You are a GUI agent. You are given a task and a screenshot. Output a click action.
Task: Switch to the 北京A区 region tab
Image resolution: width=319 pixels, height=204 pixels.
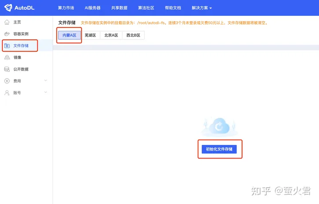pyautogui.click(x=111, y=35)
